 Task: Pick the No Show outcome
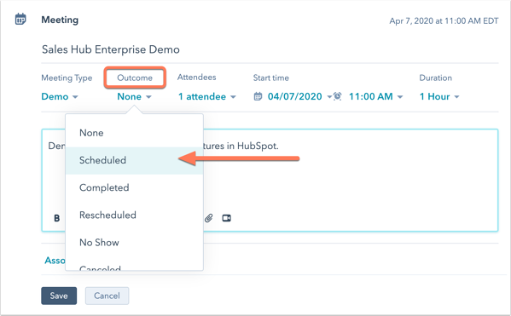(134, 242)
